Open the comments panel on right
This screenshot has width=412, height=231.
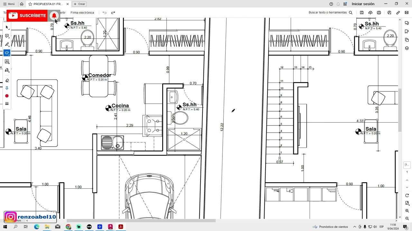tap(407, 23)
